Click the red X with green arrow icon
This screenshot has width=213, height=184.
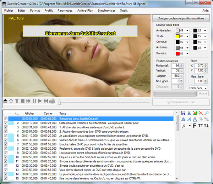click(195, 113)
